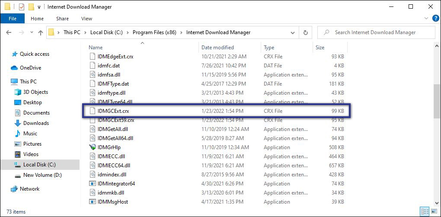Screen dimensions: 441x217
Task: Select the IDMGetAll64.dll file icon
Action: click(x=93, y=138)
